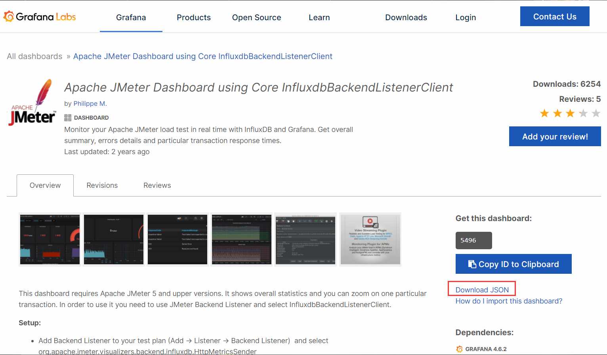This screenshot has width=607, height=355.
Task: Open the fifth screenshot thumbnail of JMeter listener
Action: pyautogui.click(x=305, y=239)
